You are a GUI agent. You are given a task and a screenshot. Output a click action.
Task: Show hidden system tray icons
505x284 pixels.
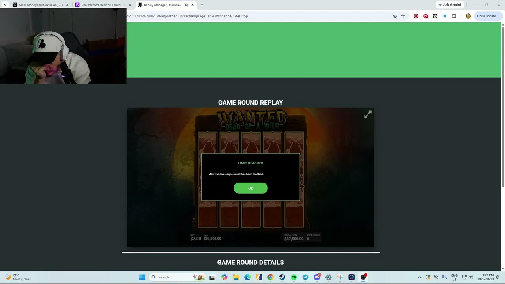pos(419,277)
